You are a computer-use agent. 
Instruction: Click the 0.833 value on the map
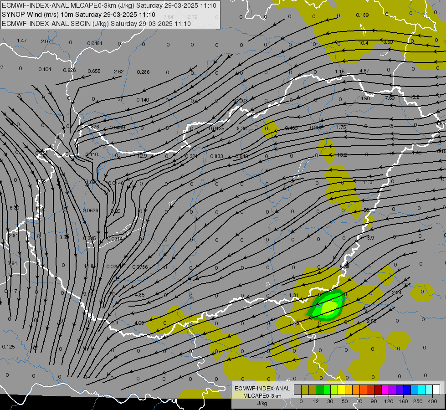[x=217, y=156]
